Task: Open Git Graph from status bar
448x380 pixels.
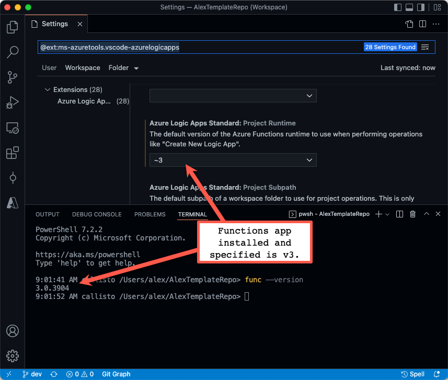Action: pyautogui.click(x=116, y=374)
